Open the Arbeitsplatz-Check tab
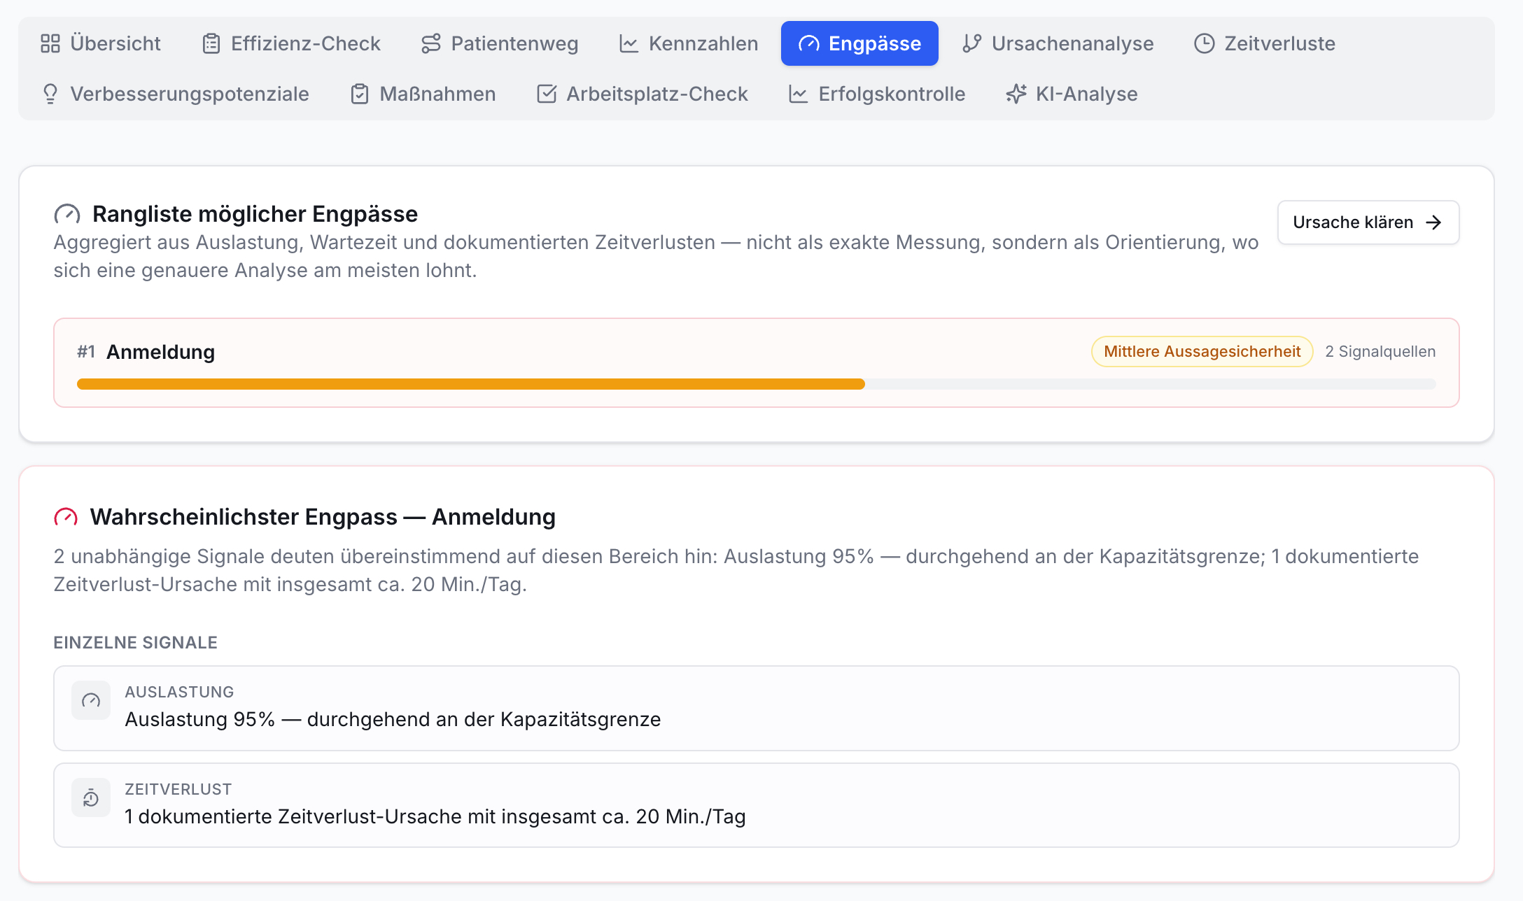This screenshot has height=901, width=1523. (643, 94)
